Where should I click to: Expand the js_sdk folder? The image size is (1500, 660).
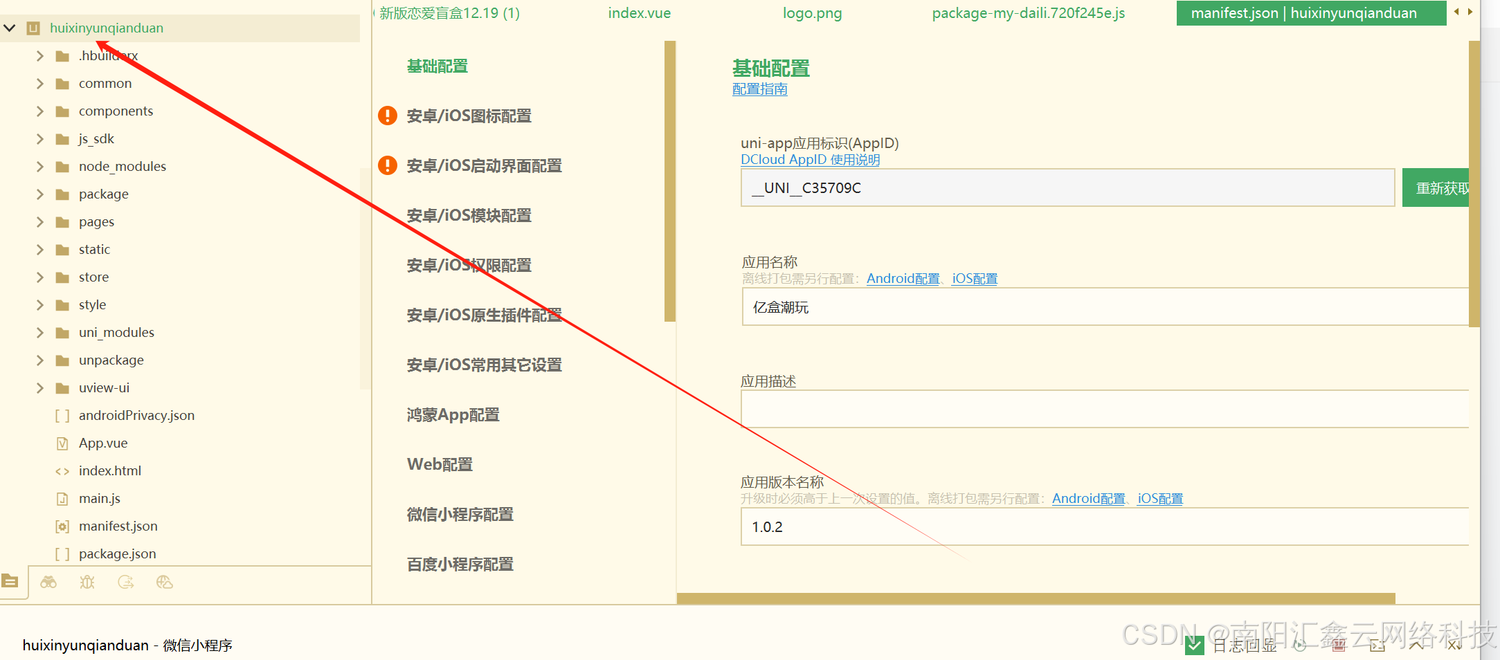click(x=39, y=139)
